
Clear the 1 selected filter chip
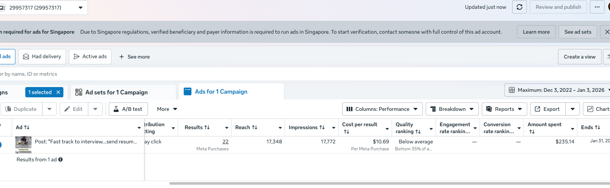click(58, 92)
